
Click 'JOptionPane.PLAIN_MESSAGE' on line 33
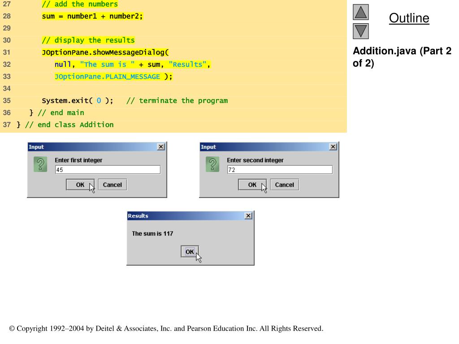coord(108,77)
